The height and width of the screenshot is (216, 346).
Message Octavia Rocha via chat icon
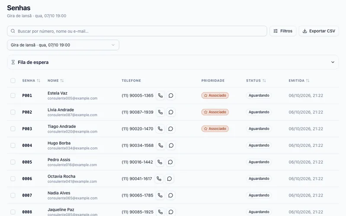coord(170,179)
